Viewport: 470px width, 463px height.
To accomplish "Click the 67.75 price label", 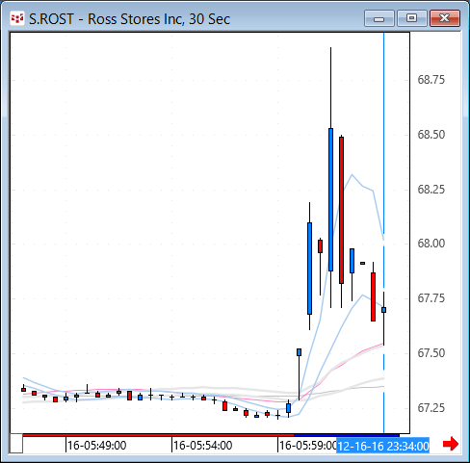I will pos(431,298).
